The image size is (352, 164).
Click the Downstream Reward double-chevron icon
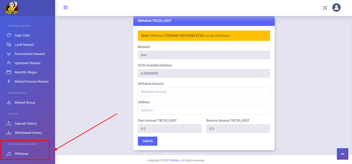coord(9,54)
